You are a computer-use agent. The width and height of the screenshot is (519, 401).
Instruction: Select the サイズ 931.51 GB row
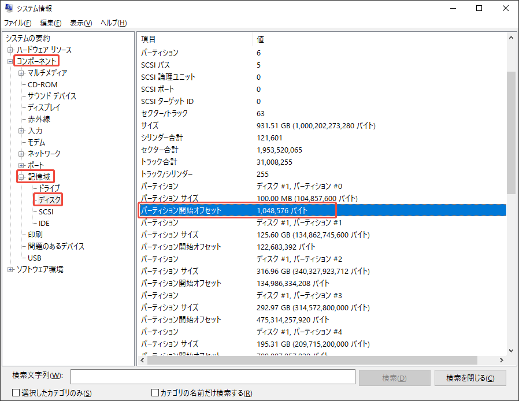pos(322,126)
